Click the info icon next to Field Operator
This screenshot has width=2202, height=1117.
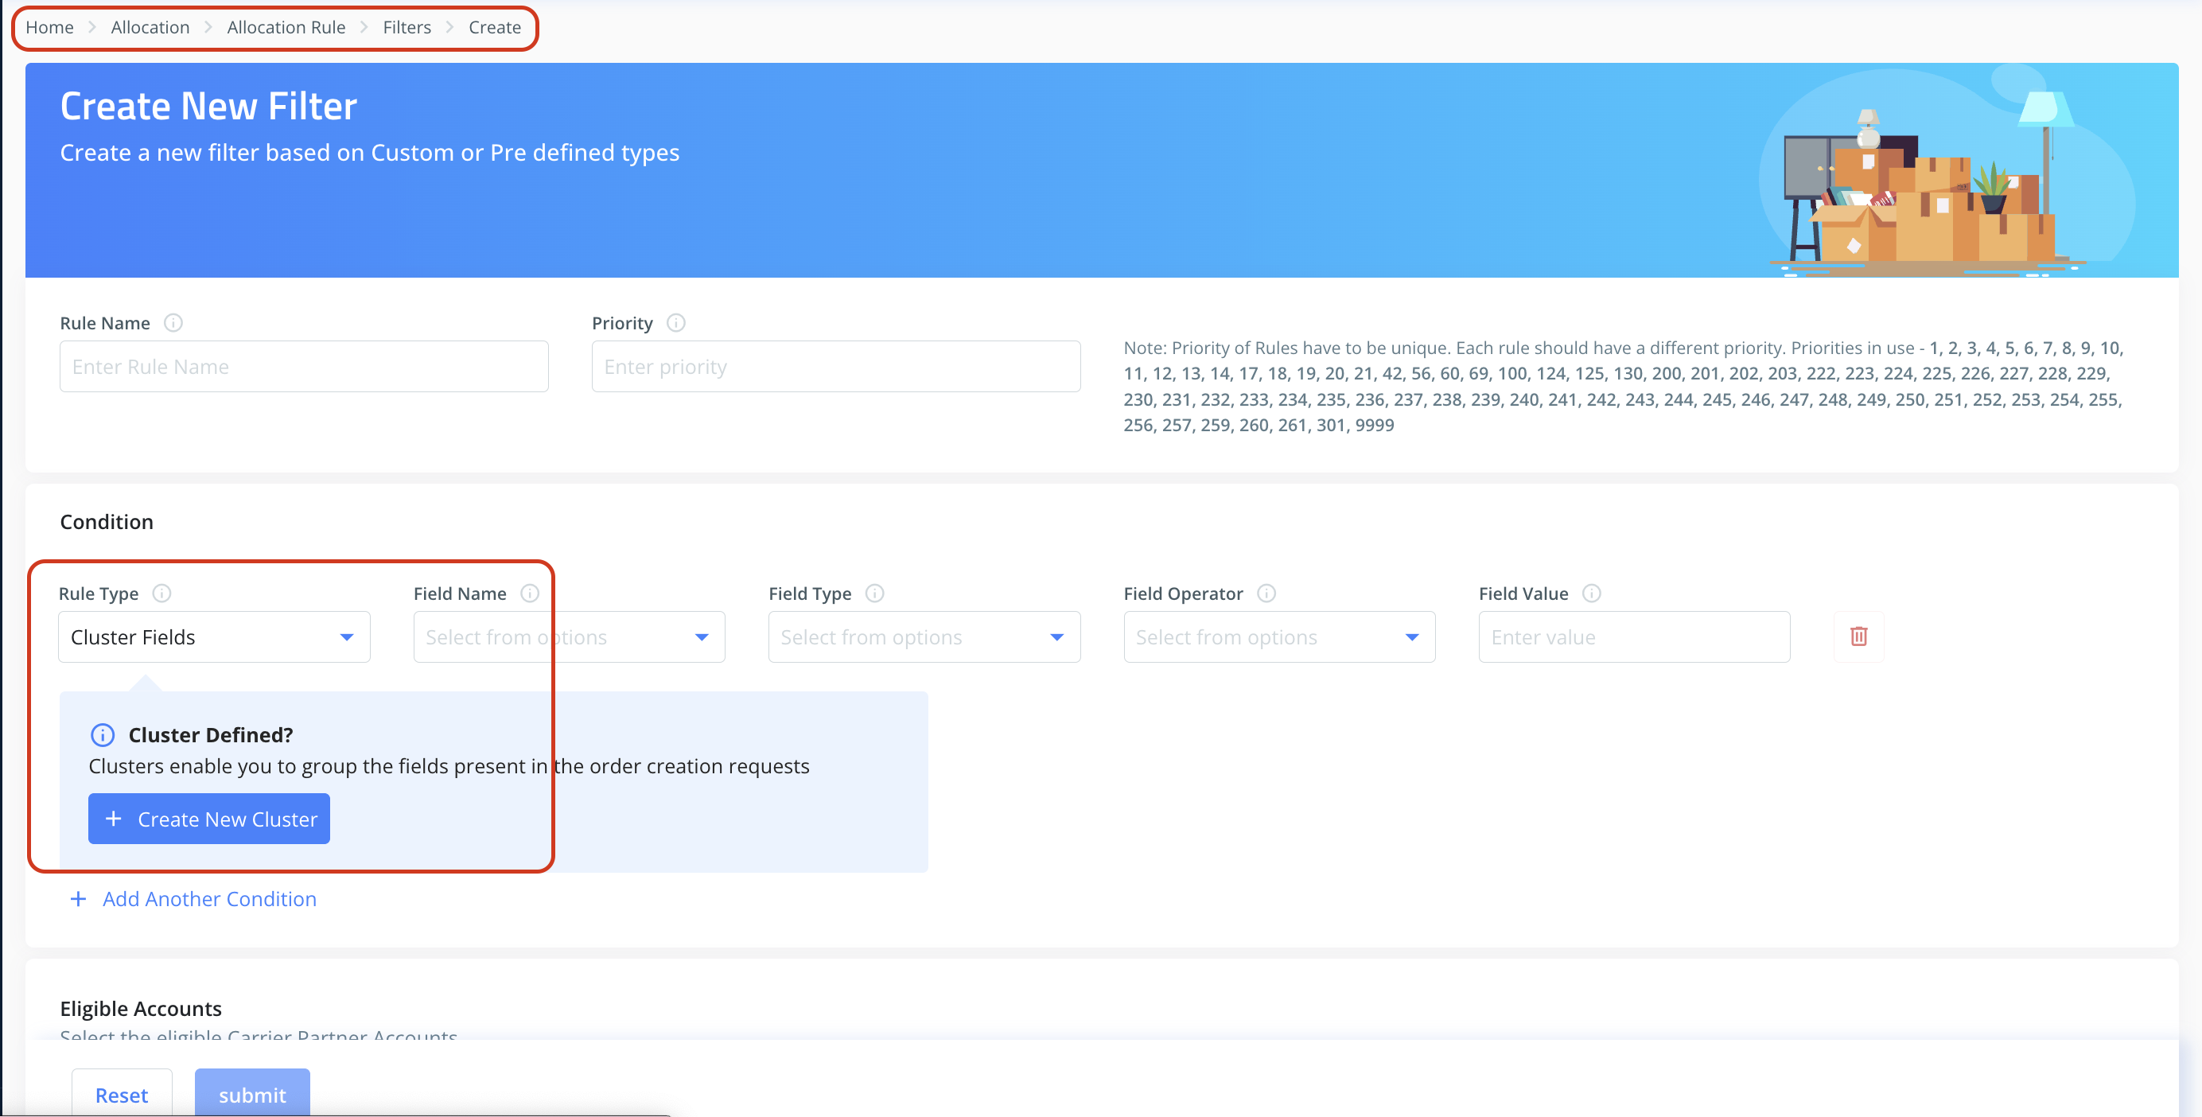pos(1266,594)
